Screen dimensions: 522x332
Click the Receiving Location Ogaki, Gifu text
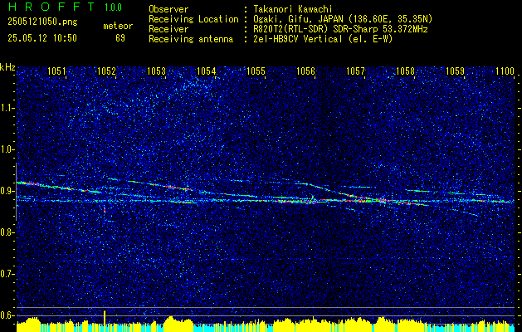341,19
